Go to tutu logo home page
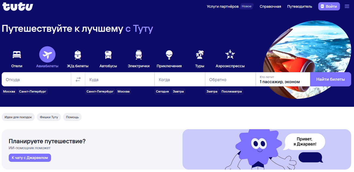Image resolution: width=354 pixels, height=172 pixels. [18, 7]
